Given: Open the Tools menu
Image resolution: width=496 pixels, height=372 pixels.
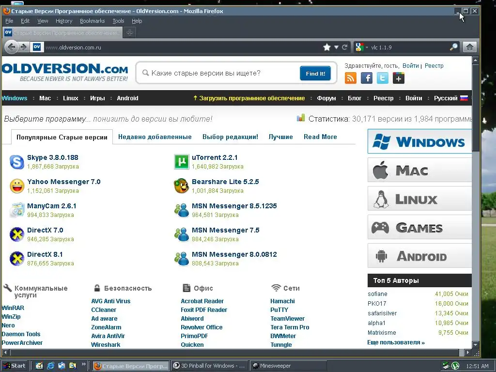Looking at the screenshot, I should [118, 21].
